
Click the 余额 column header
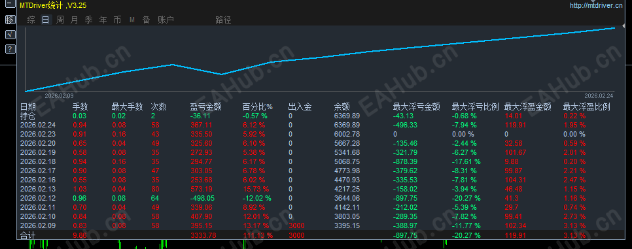click(x=342, y=107)
